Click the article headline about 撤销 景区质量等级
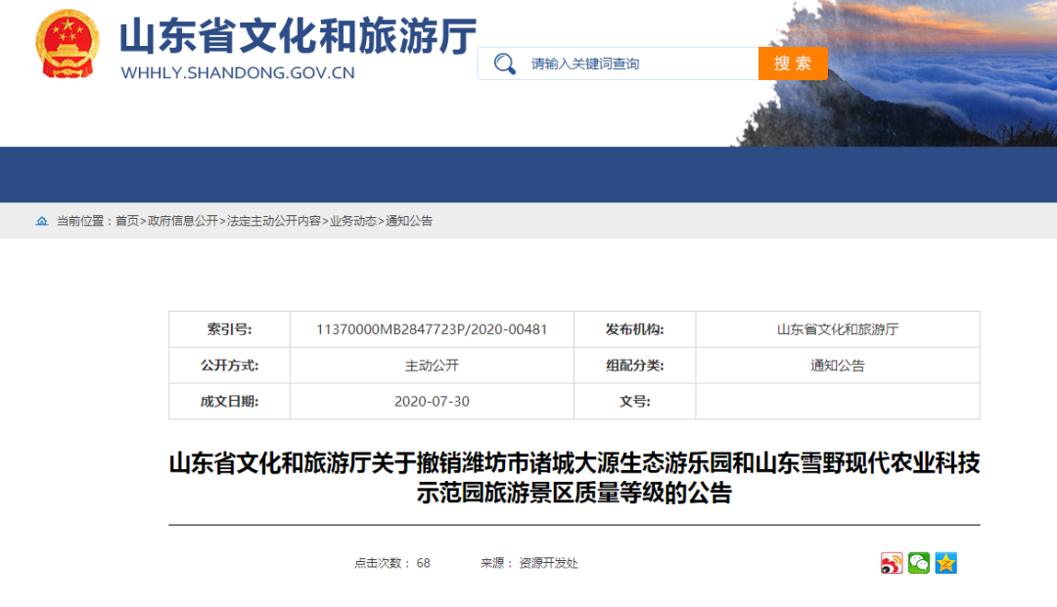The image size is (1057, 607). [574, 477]
